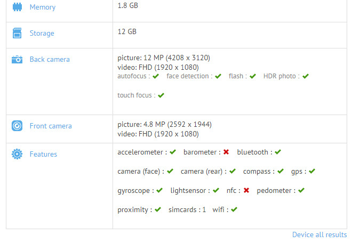Image resolution: width=360 pixels, height=243 pixels.
Task: Click the simcards count value
Action: point(204,209)
